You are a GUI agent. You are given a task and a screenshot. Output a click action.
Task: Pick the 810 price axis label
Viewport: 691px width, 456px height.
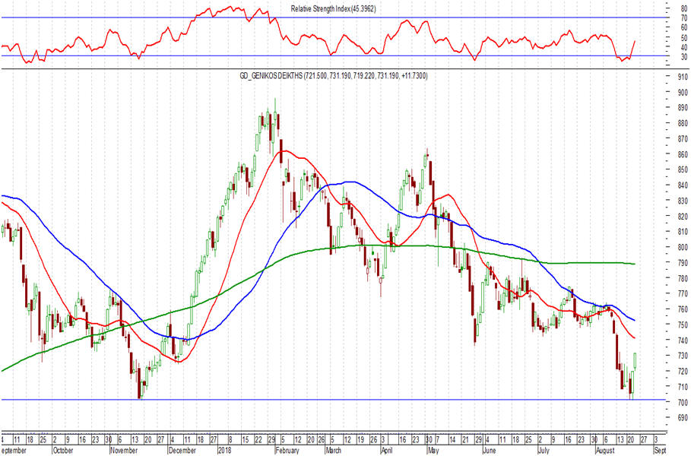683,232
